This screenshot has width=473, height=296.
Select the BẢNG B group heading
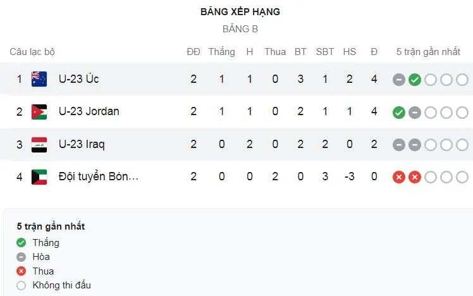point(240,29)
